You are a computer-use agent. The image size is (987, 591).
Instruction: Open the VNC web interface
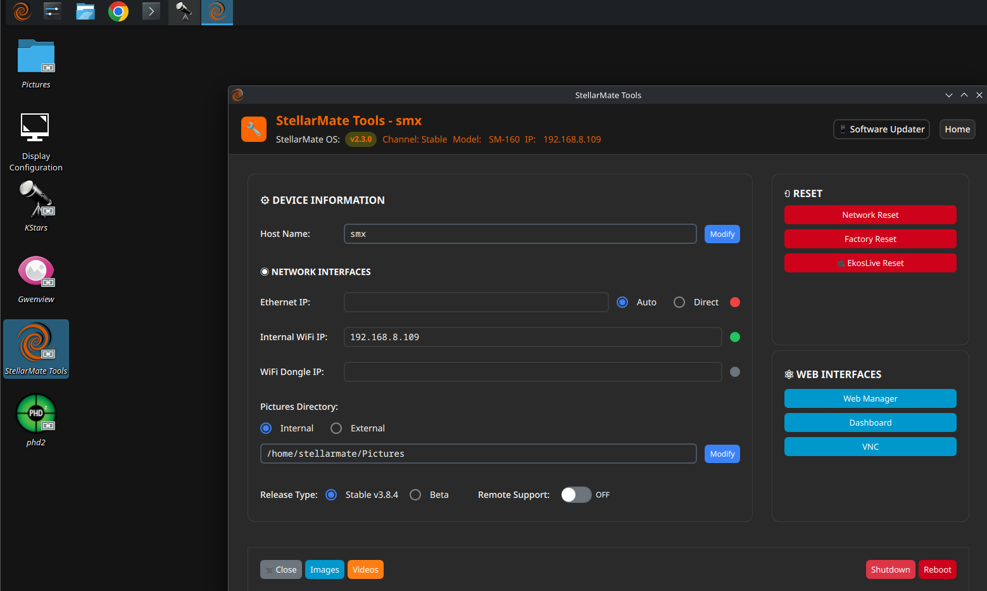click(x=871, y=447)
